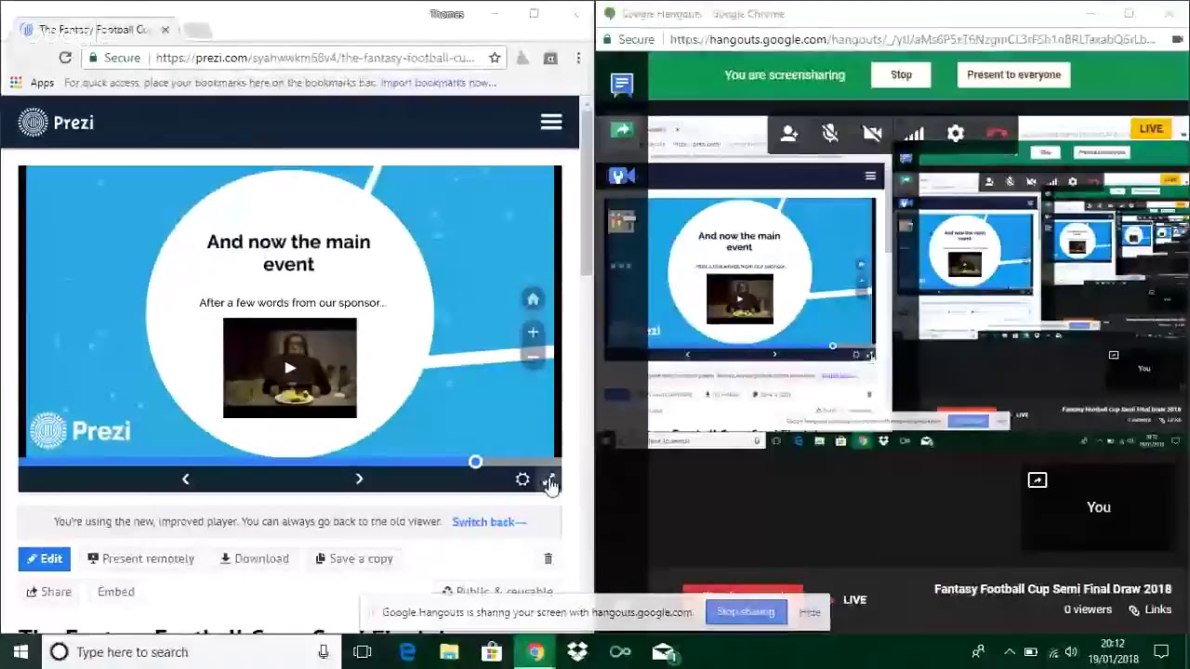
Task: Zoom out with the minus icon in the Prezi player
Action: [533, 357]
